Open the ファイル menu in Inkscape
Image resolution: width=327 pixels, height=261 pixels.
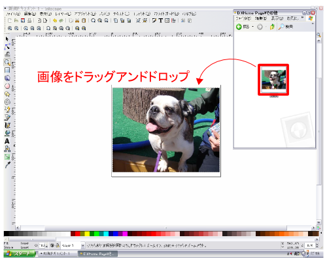click(x=13, y=14)
